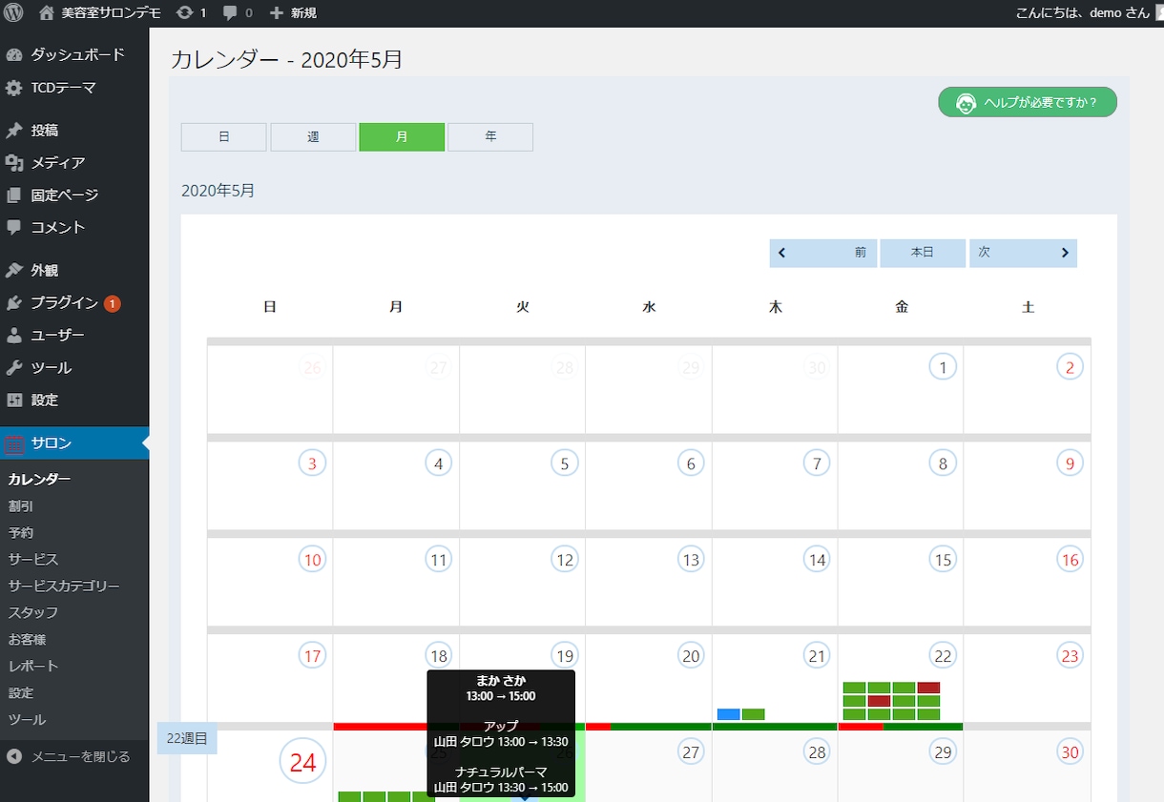Select the 月 view tab
This screenshot has width=1164, height=802.
[x=402, y=137]
